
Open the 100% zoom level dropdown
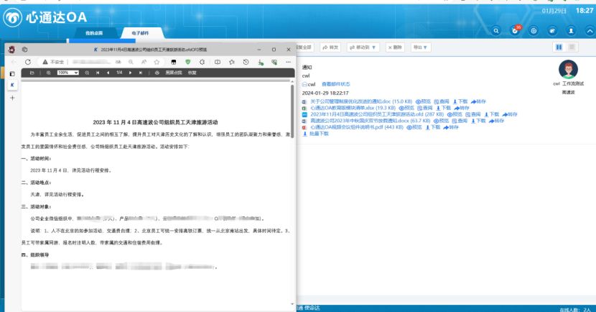[x=67, y=73]
